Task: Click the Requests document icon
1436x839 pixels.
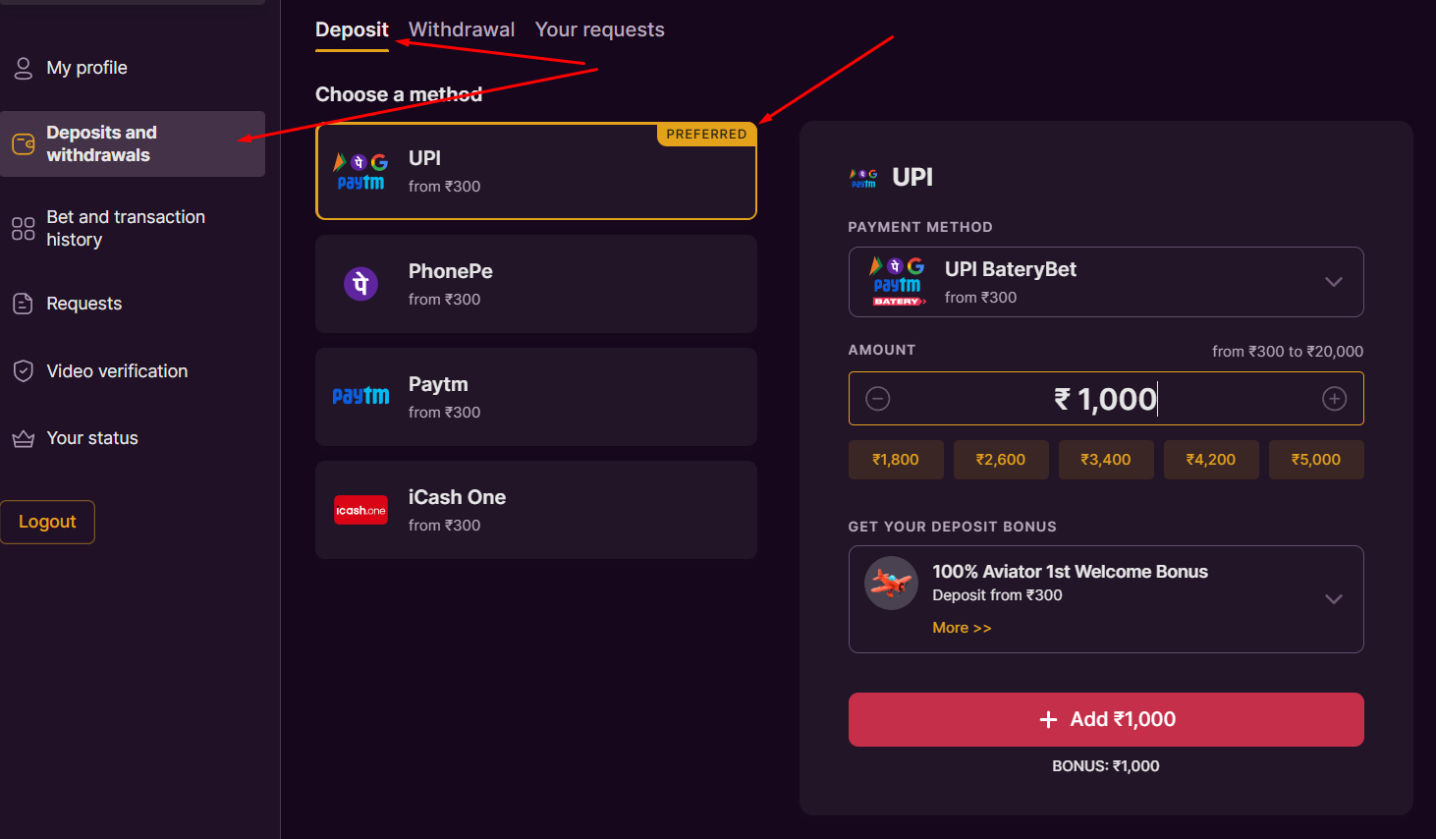Action: coord(23,305)
